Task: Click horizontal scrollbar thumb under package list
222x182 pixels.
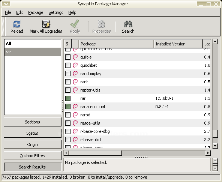Action: (95, 153)
